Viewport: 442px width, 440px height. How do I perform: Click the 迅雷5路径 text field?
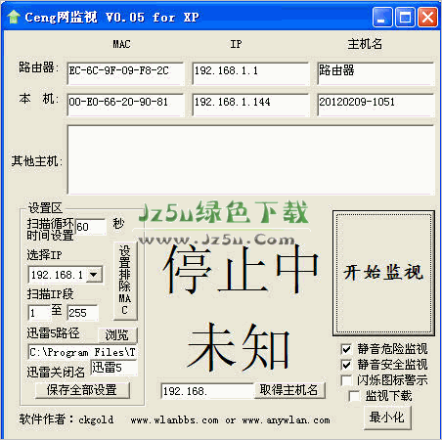[x=82, y=352]
